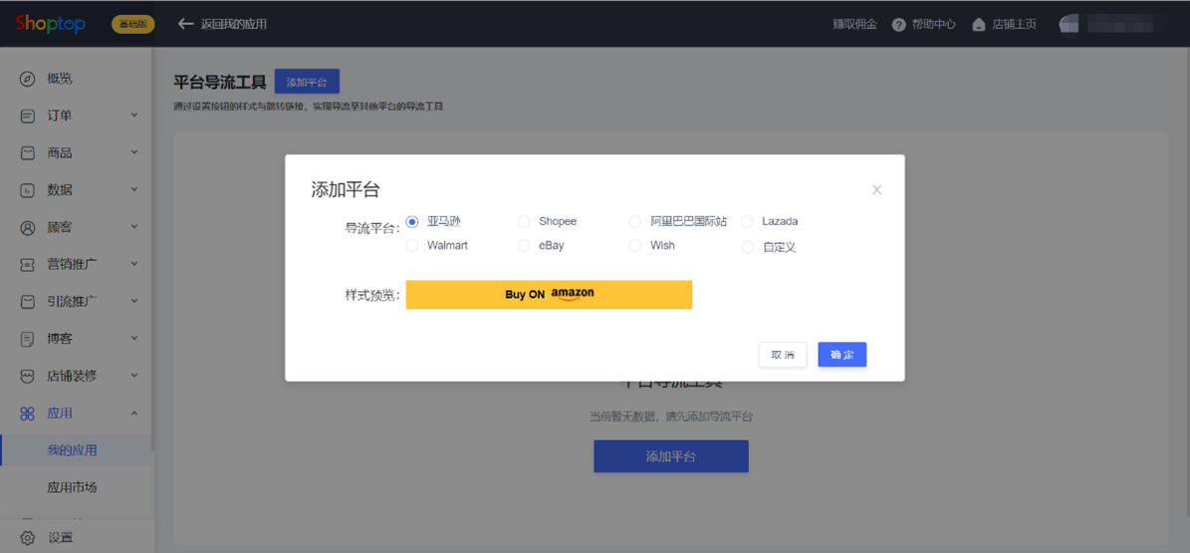Select the 亚马逊 radio option

[412, 222]
